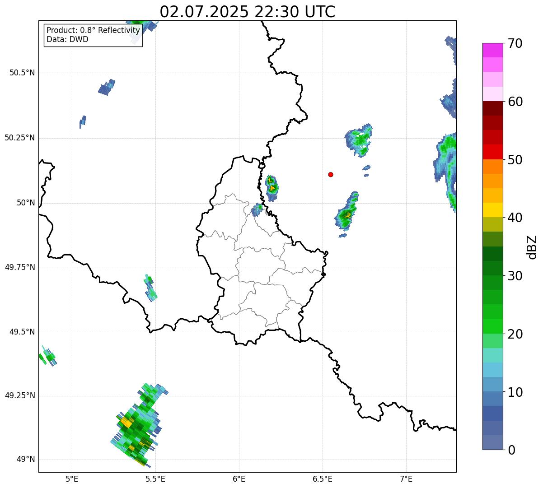Click the colorbar tick label 10

[x=515, y=392]
